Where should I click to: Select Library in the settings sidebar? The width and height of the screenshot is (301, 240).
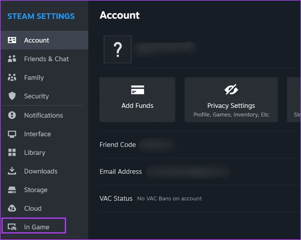pyautogui.click(x=44, y=153)
